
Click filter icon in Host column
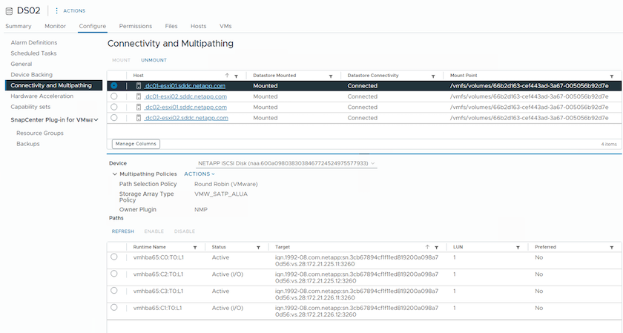(x=236, y=76)
